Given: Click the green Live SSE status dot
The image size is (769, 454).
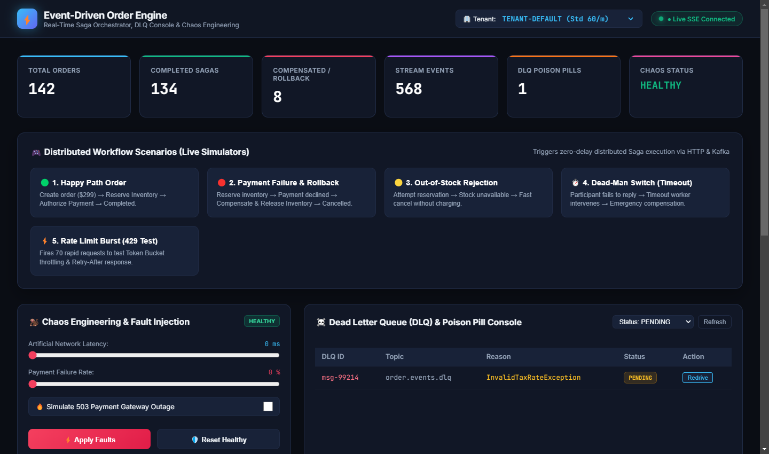Looking at the screenshot, I should [661, 19].
